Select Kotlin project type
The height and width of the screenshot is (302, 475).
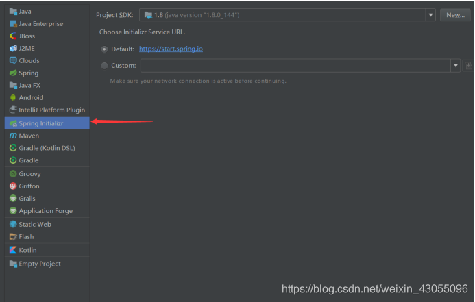47,250
